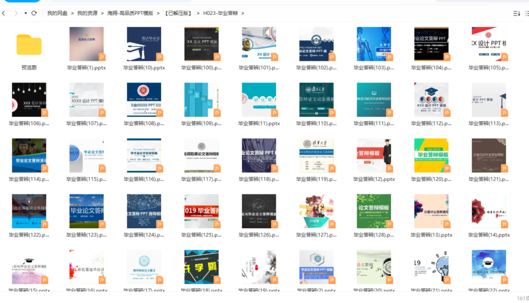Screen dimensions: 529x303
Task: Click the 毕业答辩(103) DNA skeleton thumbnail
Action: (x=374, y=44)
